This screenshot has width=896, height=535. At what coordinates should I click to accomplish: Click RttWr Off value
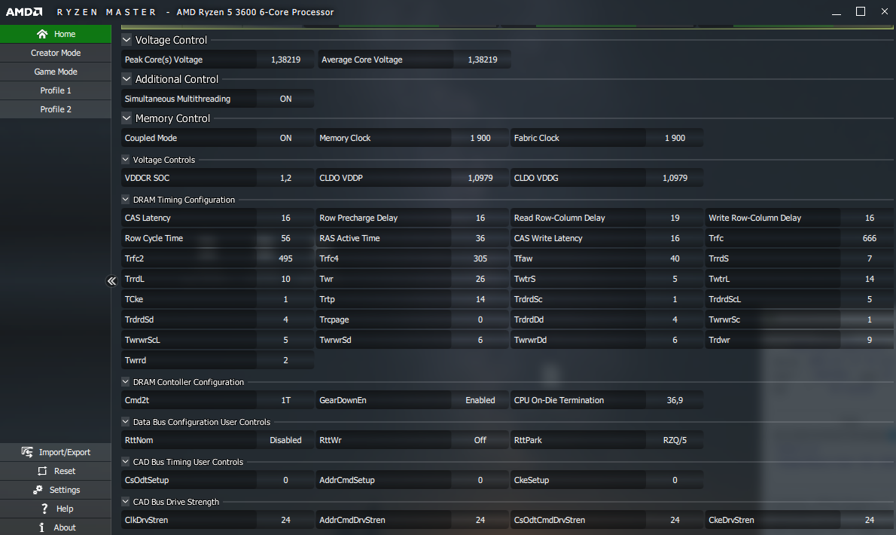pyautogui.click(x=480, y=440)
